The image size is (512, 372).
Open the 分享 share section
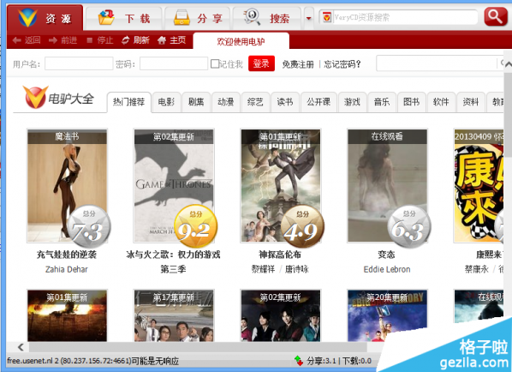point(198,19)
